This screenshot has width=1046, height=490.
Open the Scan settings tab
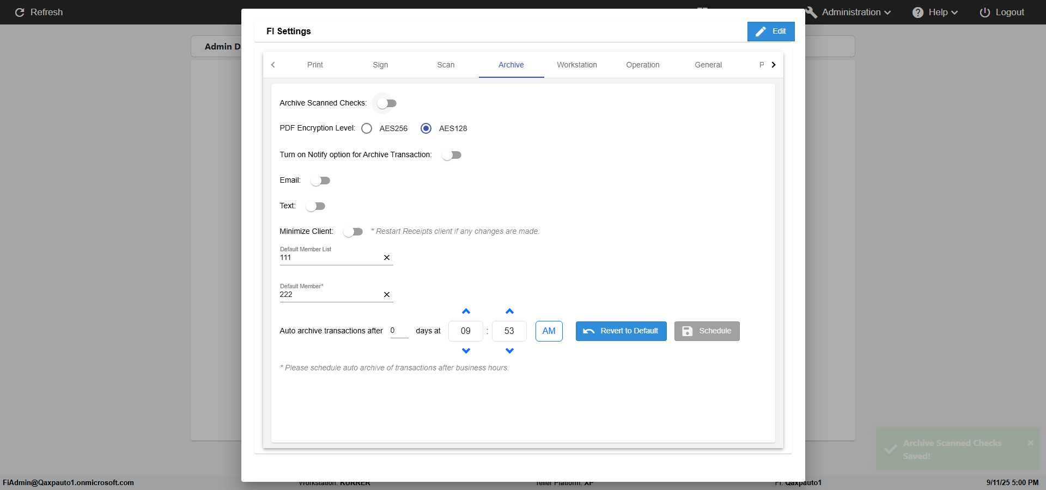(x=446, y=65)
